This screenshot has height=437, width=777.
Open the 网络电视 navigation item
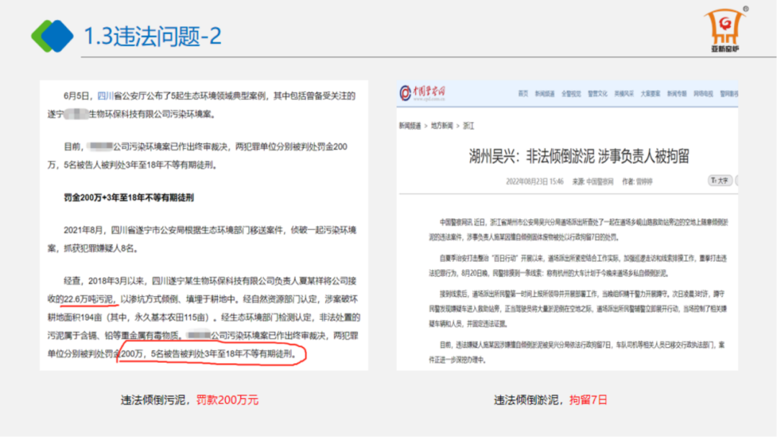point(703,93)
